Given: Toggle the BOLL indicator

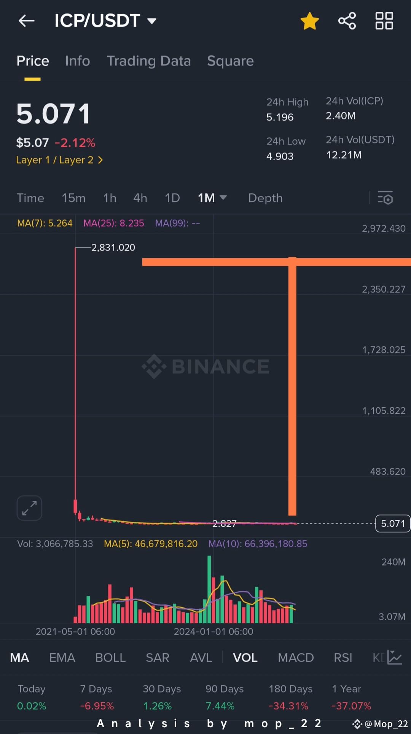Looking at the screenshot, I should click(x=110, y=658).
